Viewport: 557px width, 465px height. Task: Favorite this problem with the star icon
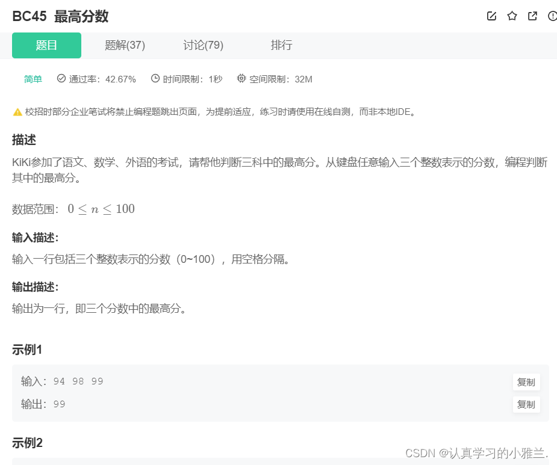click(x=512, y=16)
